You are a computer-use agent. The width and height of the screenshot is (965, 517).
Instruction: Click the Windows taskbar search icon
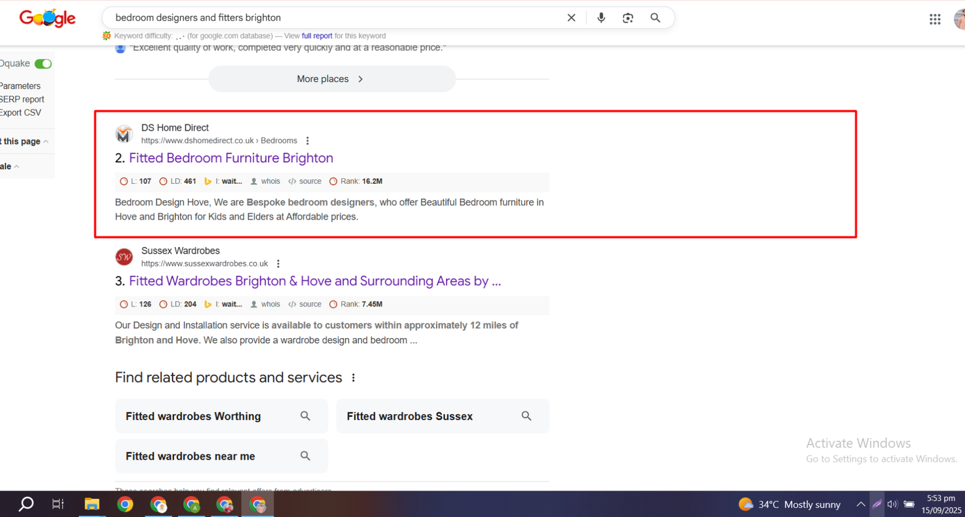[26, 504]
